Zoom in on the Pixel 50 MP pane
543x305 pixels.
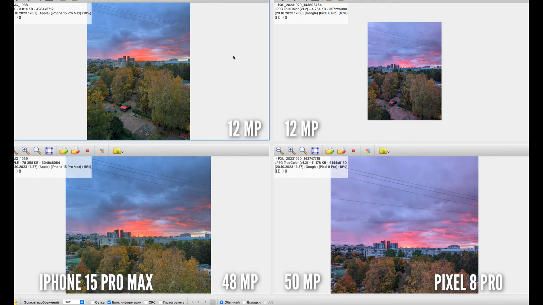[291, 150]
